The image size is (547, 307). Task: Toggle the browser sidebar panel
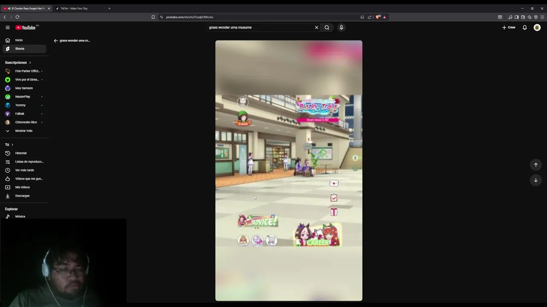516,17
